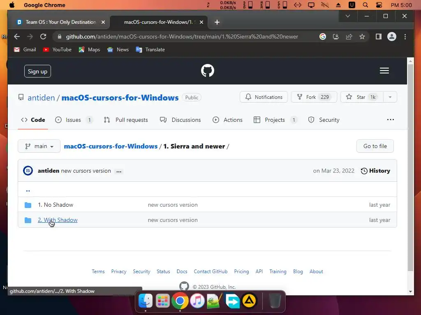Expand the main branch dropdown

(x=39, y=146)
